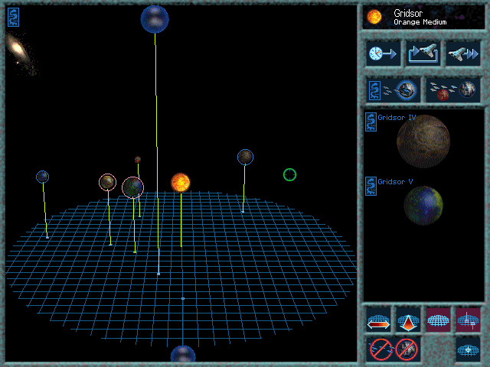The image size is (490, 367).
Task: Click the 'Gridsor IV' label
Action: 397,117
